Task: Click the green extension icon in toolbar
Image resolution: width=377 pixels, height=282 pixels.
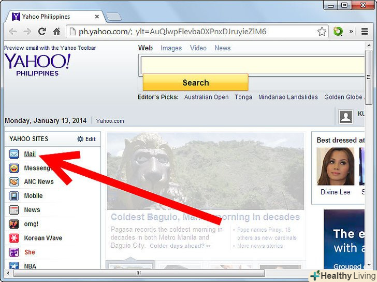Action: pyautogui.click(x=338, y=32)
